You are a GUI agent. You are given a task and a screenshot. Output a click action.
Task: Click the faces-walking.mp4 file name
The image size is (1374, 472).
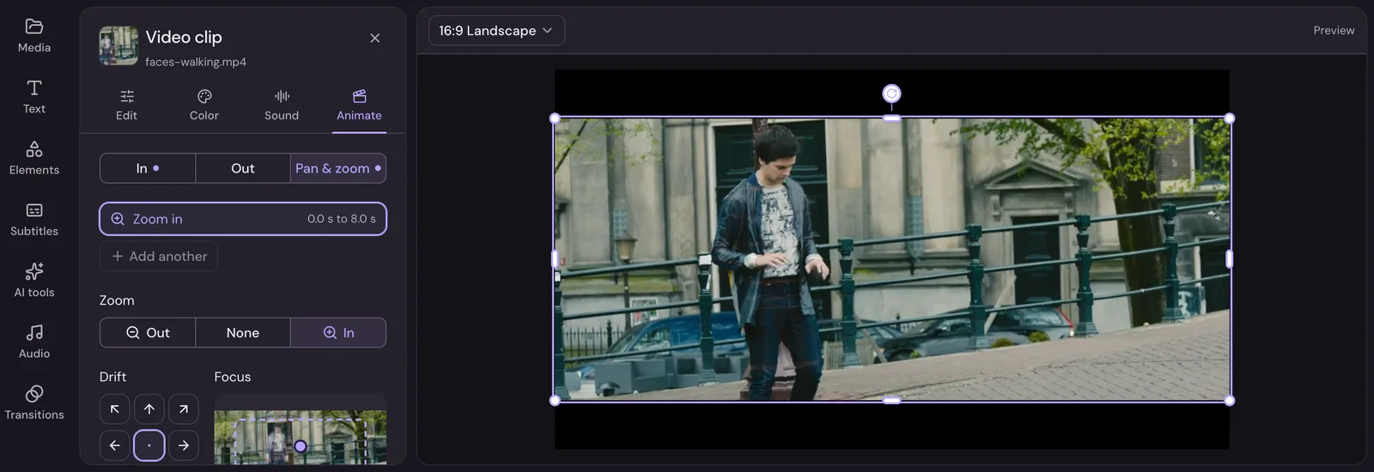tap(196, 62)
